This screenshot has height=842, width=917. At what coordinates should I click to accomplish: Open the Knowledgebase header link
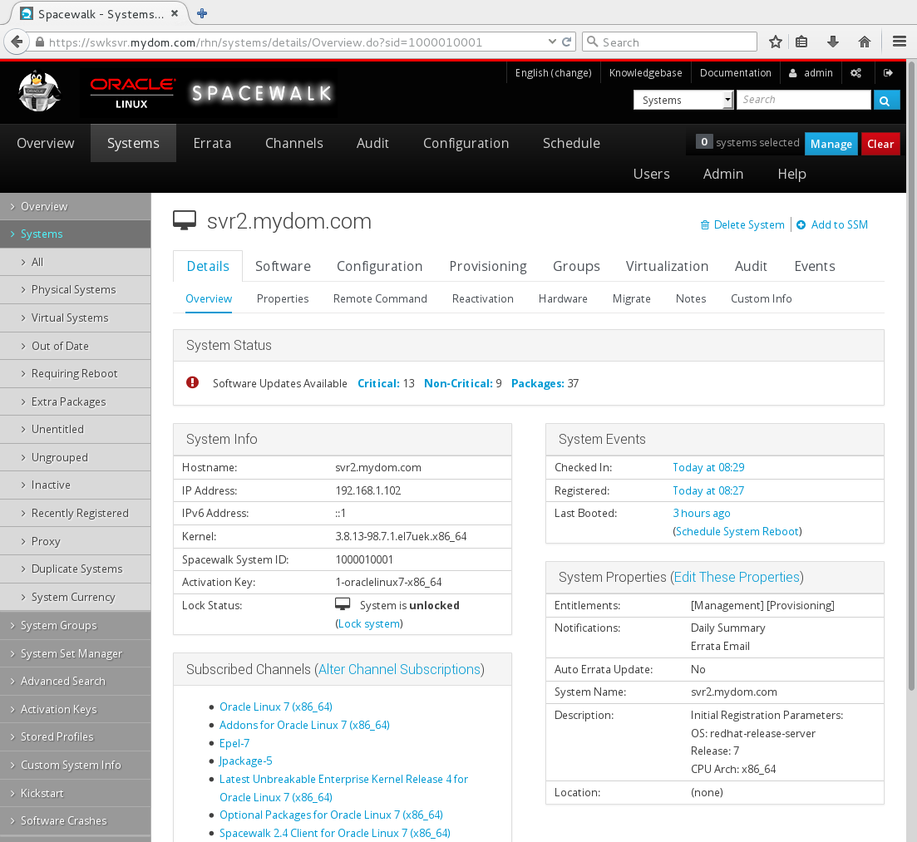(646, 73)
